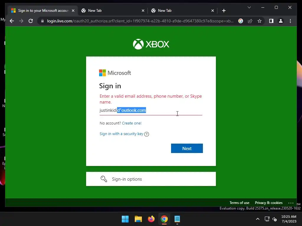Screen dimensions: 302x226
Task: Launch Firefox from the taskbar
Action: [151, 219]
